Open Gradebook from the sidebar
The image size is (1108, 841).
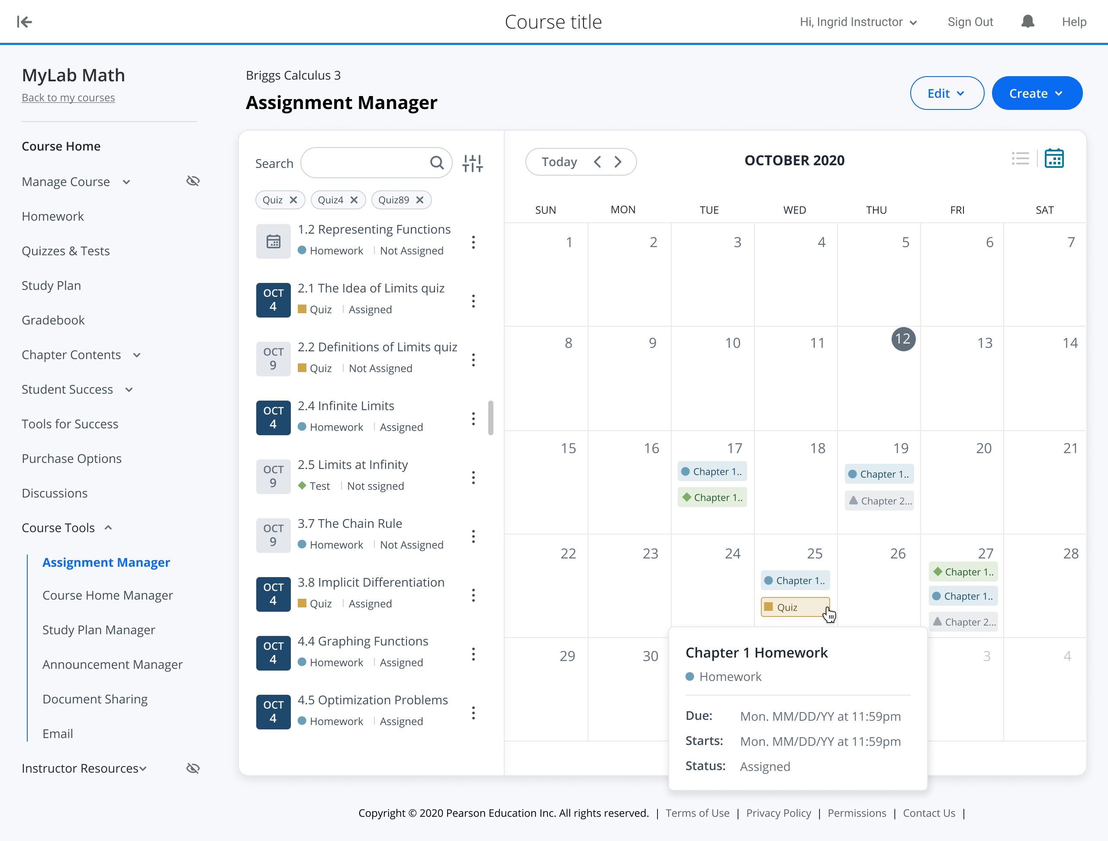click(53, 320)
